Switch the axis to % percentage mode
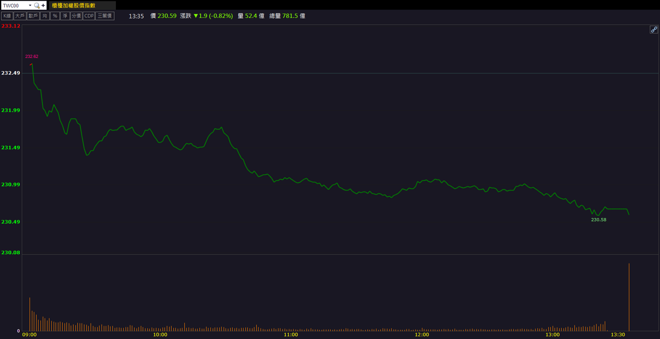This screenshot has width=660, height=339. [x=55, y=16]
